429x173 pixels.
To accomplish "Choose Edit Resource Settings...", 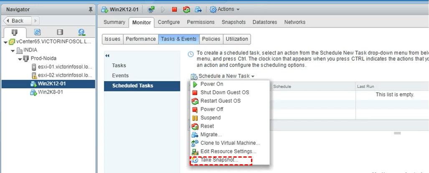I will pos(230,151).
